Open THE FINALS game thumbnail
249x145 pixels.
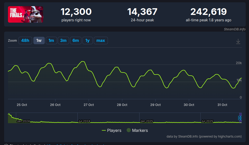(x=25, y=14)
